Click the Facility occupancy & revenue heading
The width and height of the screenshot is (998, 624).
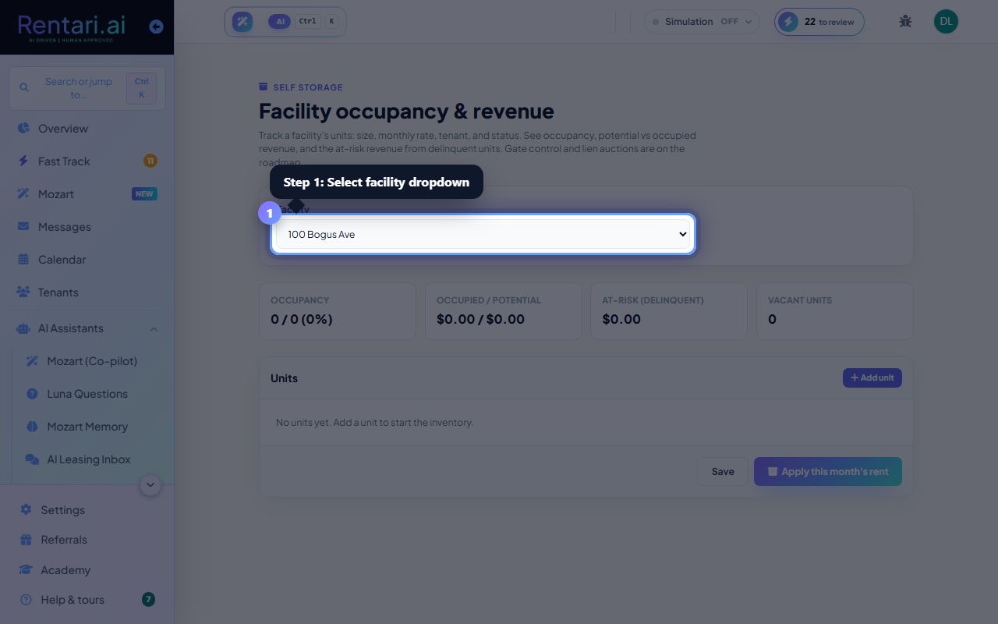(x=406, y=111)
